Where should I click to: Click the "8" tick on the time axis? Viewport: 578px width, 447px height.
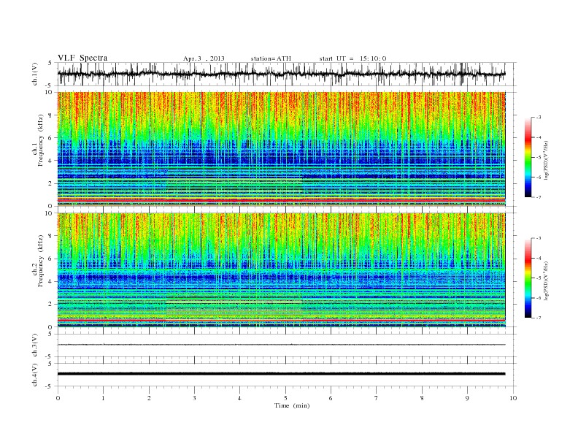click(x=422, y=398)
